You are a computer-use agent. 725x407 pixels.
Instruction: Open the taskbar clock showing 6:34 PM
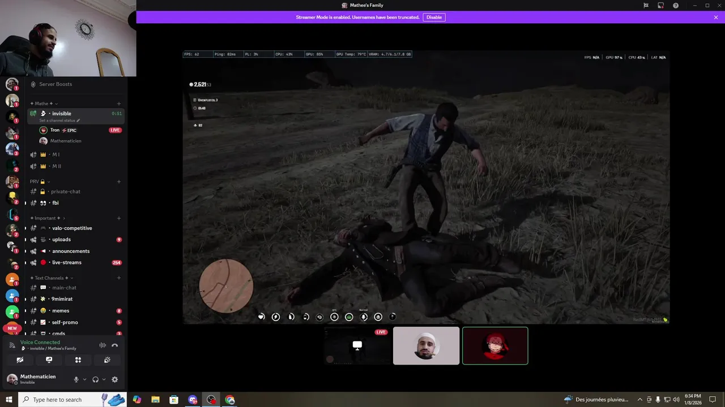click(693, 400)
